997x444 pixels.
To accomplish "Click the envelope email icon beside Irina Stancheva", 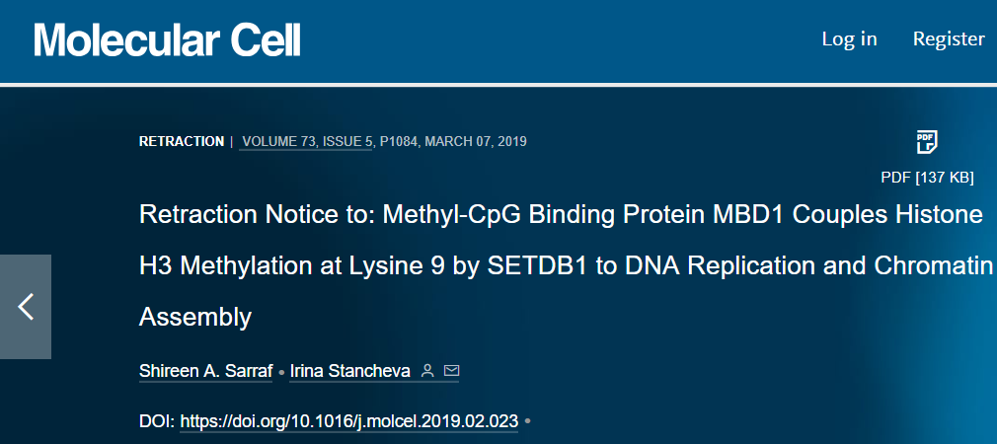I will click(x=451, y=370).
